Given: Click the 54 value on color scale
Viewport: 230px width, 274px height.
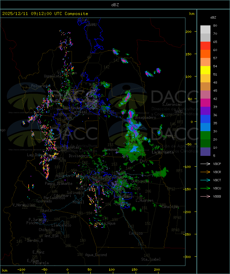Looking at the screenshot, I should [x=215, y=66].
